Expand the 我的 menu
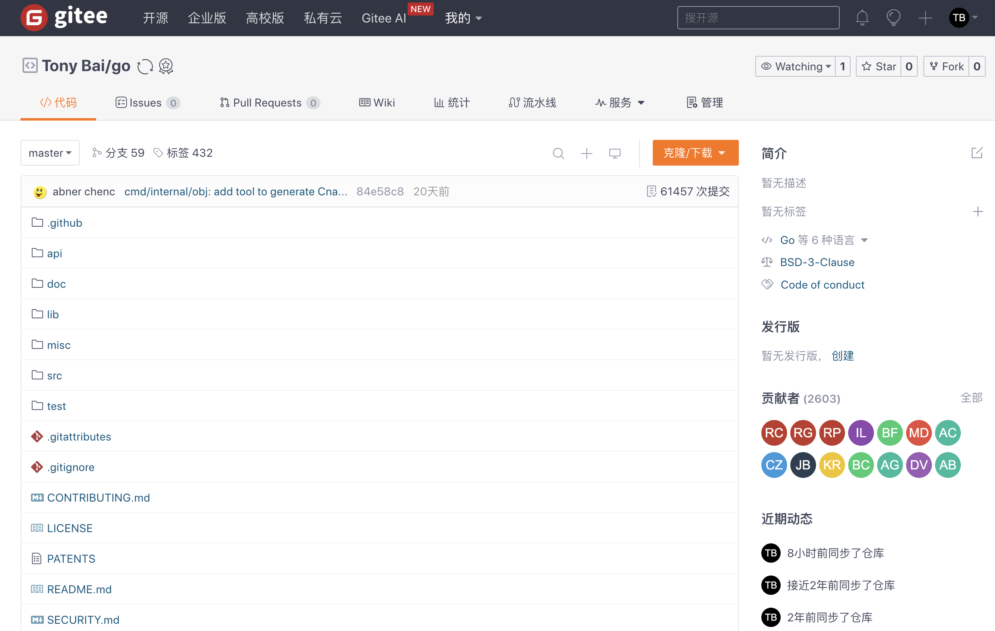 coord(463,18)
